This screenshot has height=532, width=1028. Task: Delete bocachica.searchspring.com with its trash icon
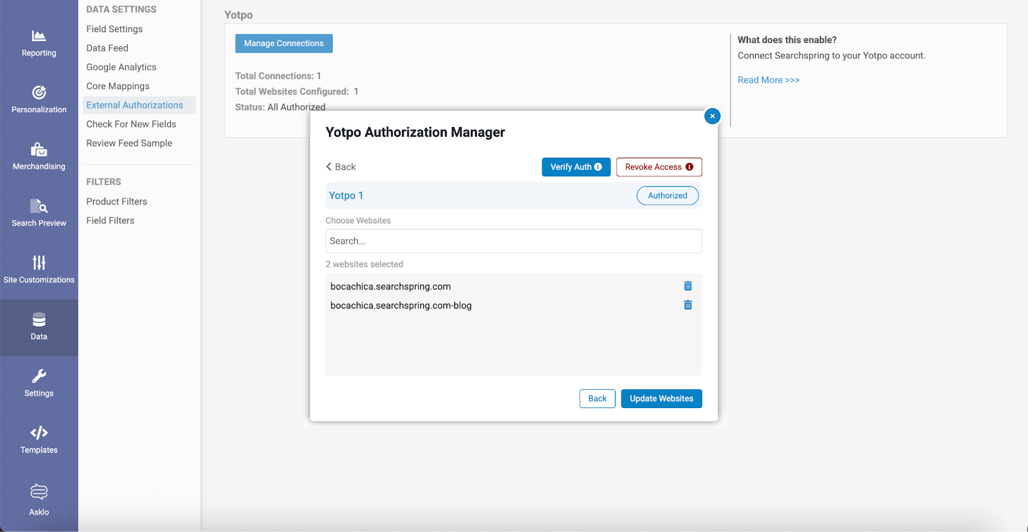point(687,286)
